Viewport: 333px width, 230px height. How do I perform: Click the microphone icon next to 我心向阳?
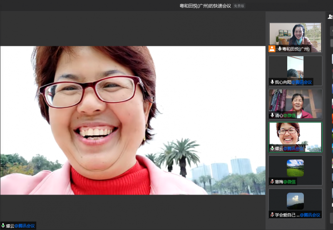click(272, 82)
